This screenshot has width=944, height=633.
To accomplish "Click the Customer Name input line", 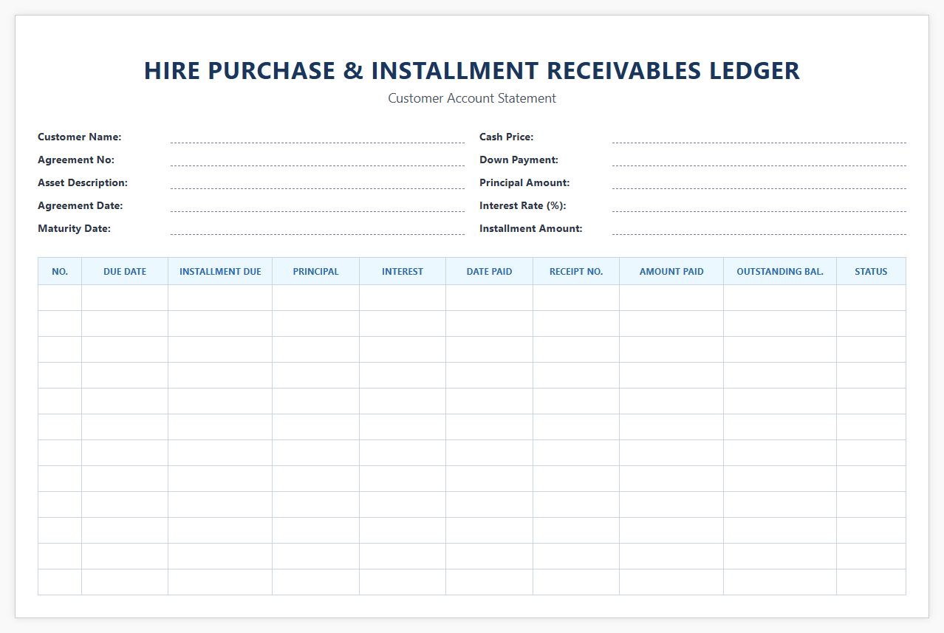I will coord(318,137).
